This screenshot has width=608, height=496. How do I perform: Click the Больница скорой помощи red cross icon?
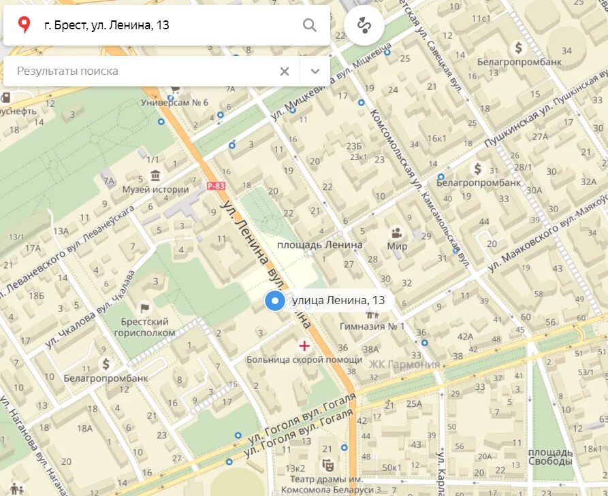pos(304,346)
